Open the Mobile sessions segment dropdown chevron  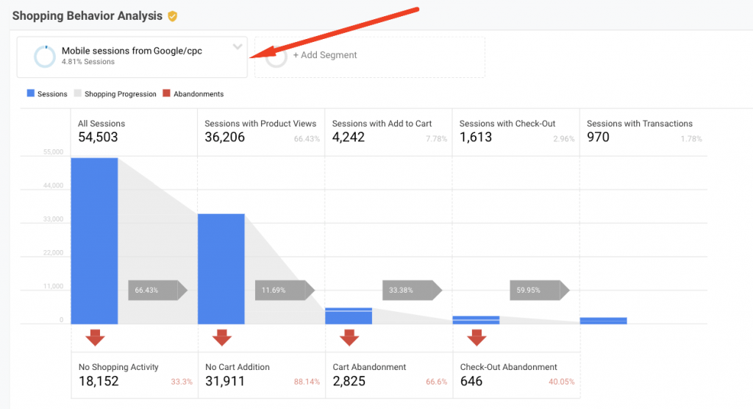238,46
